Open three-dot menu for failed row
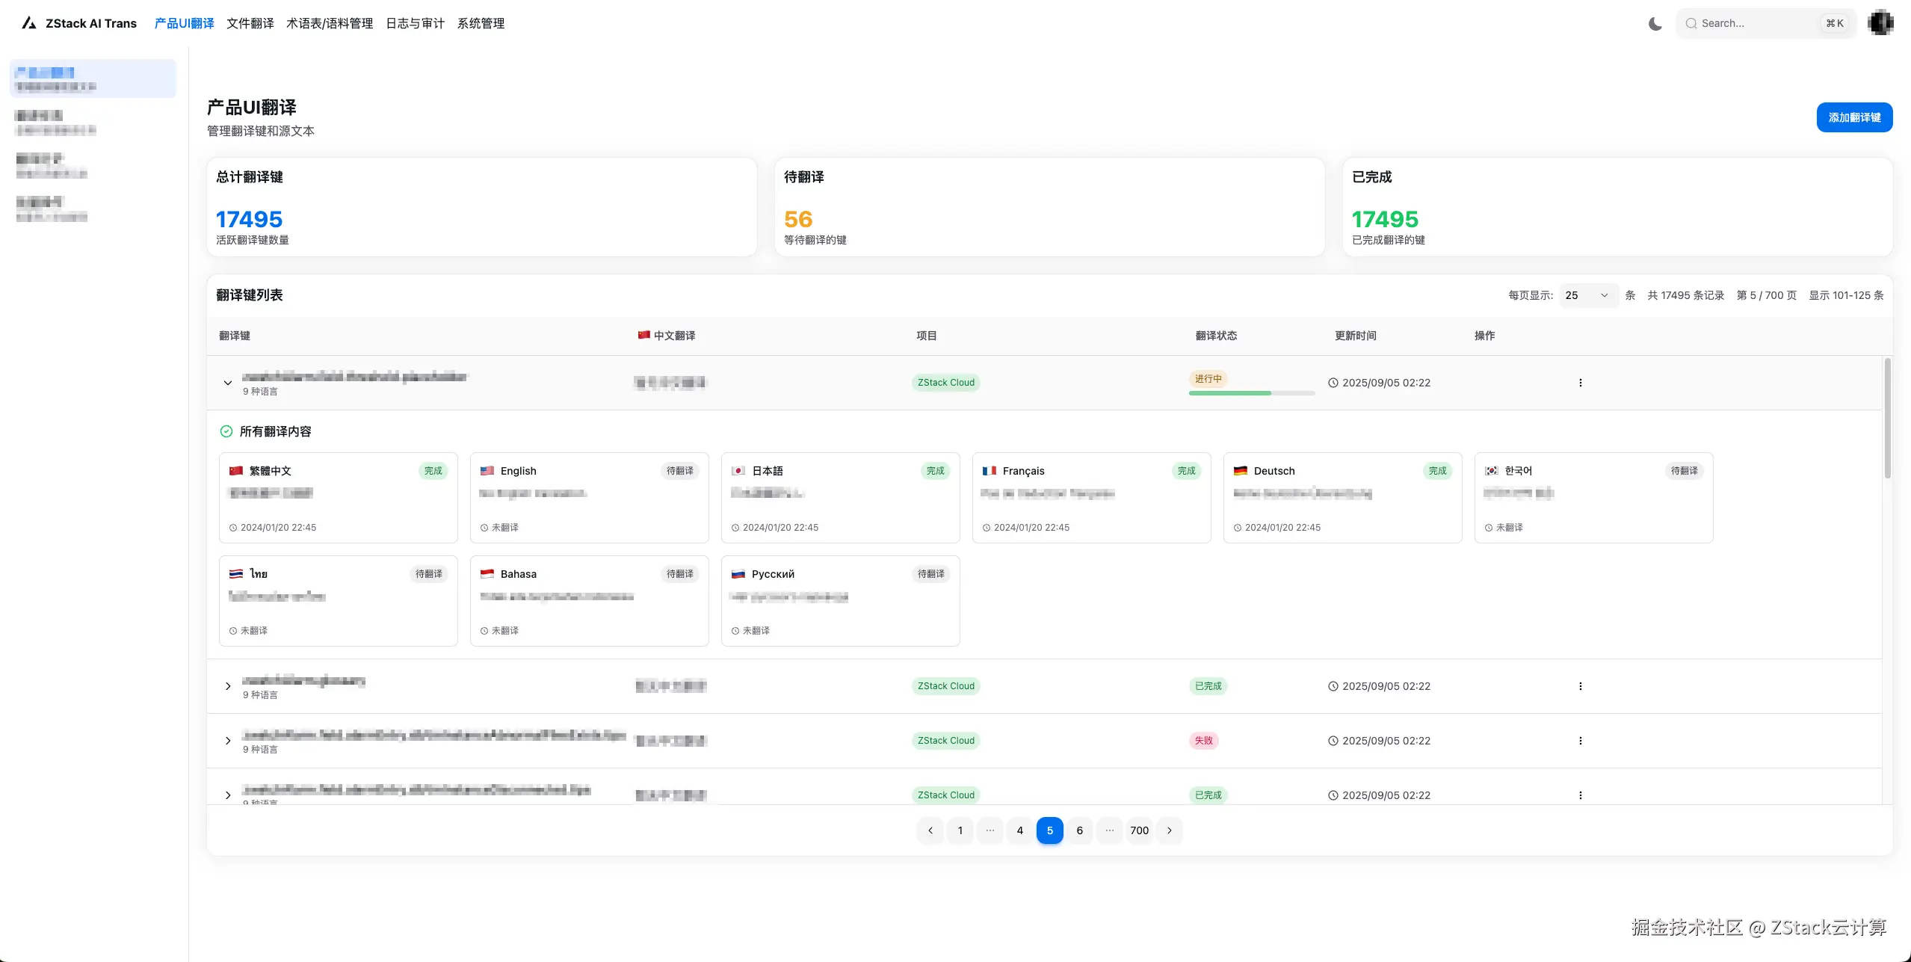Image resolution: width=1911 pixels, height=962 pixels. click(1580, 741)
